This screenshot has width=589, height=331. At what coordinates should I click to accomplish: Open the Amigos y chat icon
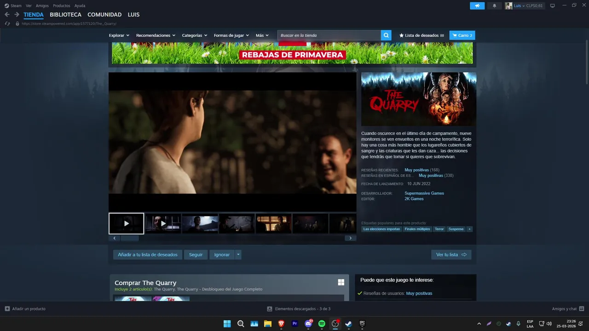pos(582,309)
